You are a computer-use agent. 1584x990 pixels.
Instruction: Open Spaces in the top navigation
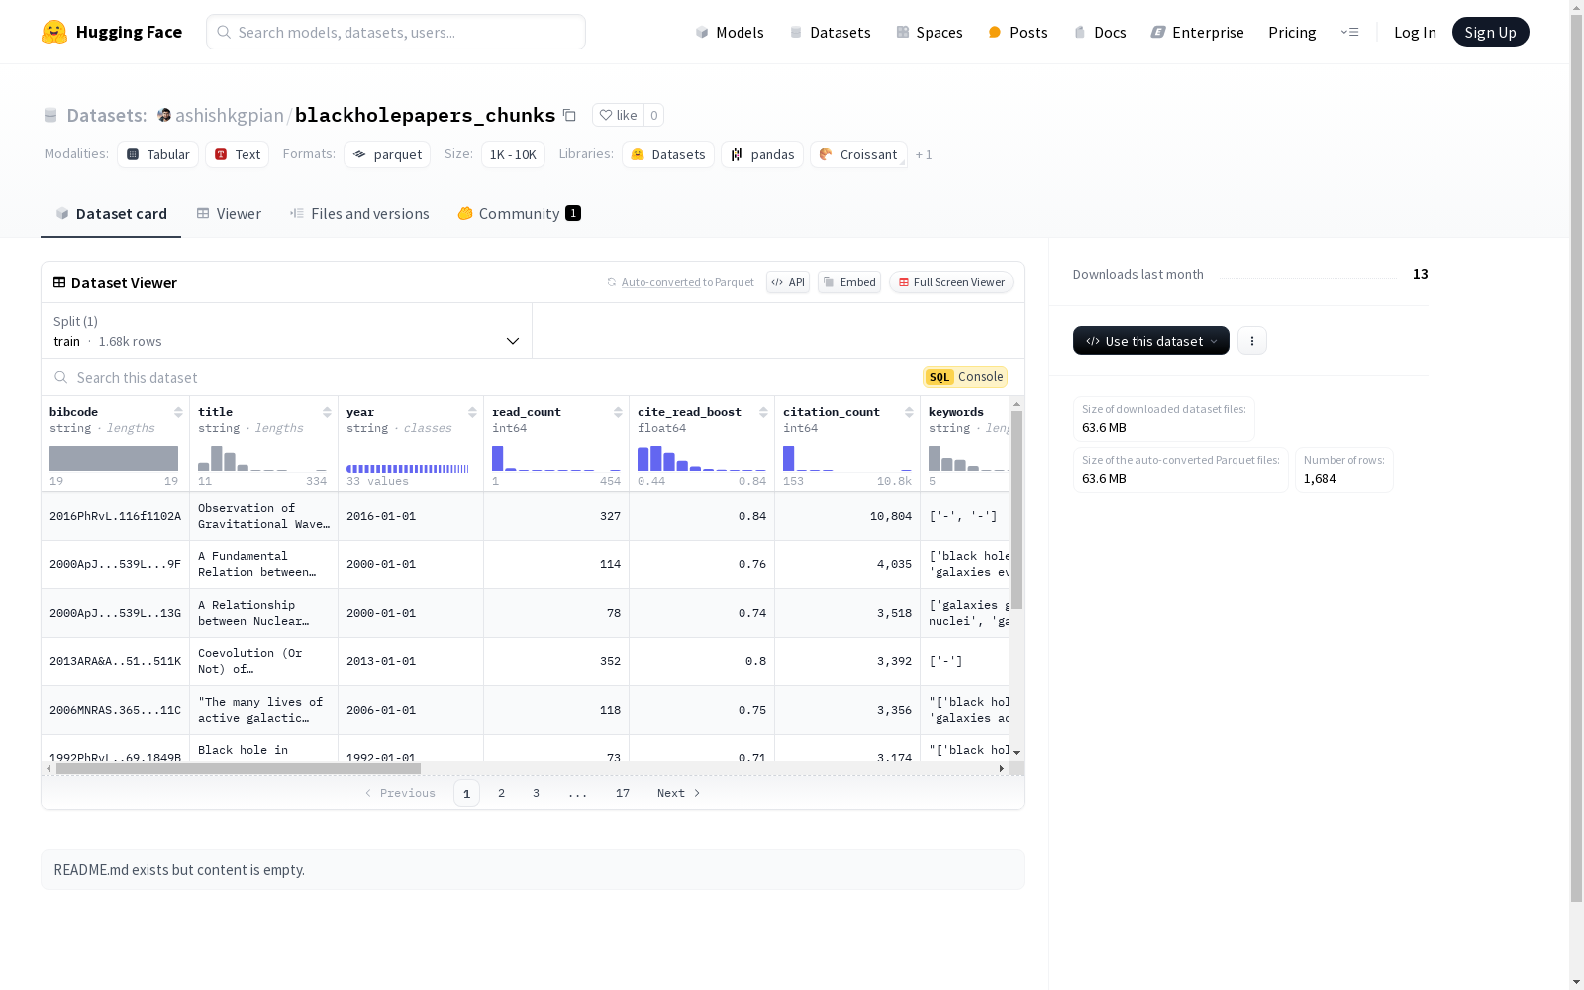click(930, 32)
